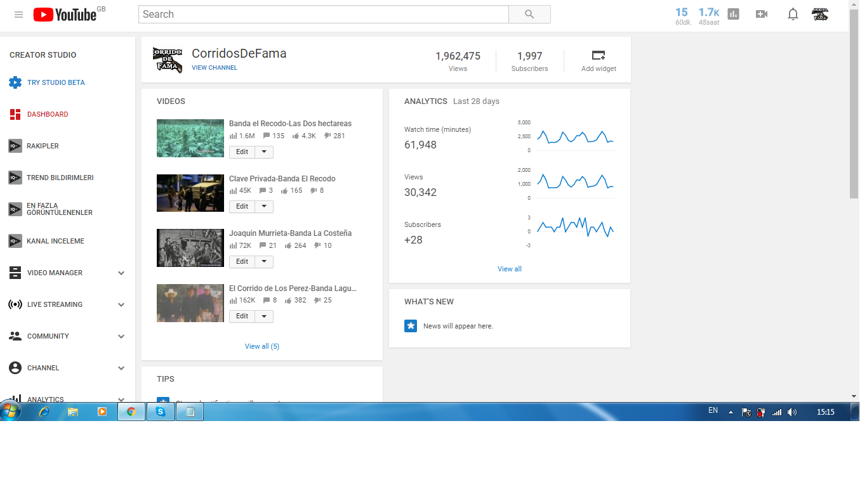Select KANAL INCELEME in the sidebar
Image resolution: width=867 pixels, height=487 pixels.
(55, 241)
